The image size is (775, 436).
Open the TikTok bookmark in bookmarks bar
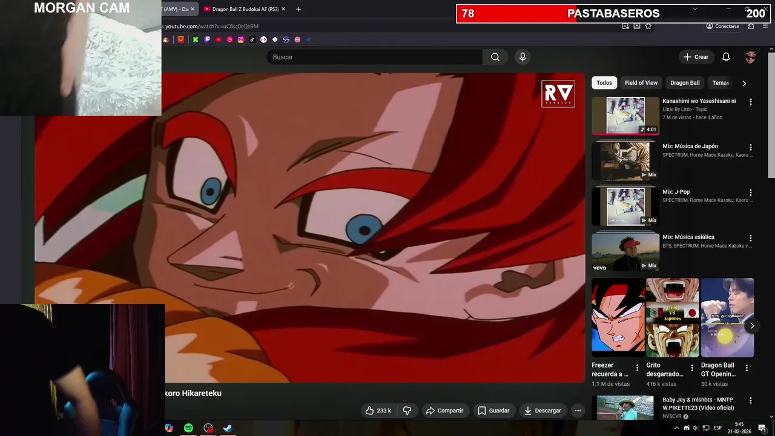click(x=252, y=39)
